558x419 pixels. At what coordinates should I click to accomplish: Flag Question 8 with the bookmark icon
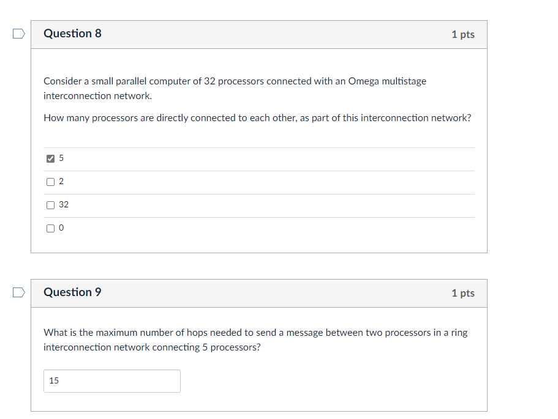point(19,34)
